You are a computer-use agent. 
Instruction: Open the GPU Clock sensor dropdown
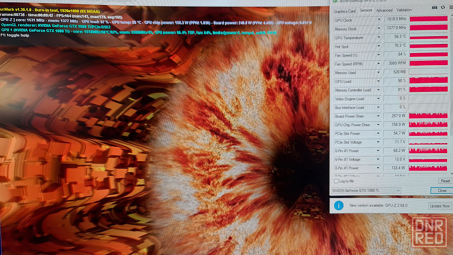click(379, 20)
